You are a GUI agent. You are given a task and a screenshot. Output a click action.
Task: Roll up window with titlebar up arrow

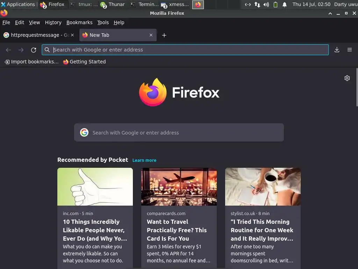[330, 13]
